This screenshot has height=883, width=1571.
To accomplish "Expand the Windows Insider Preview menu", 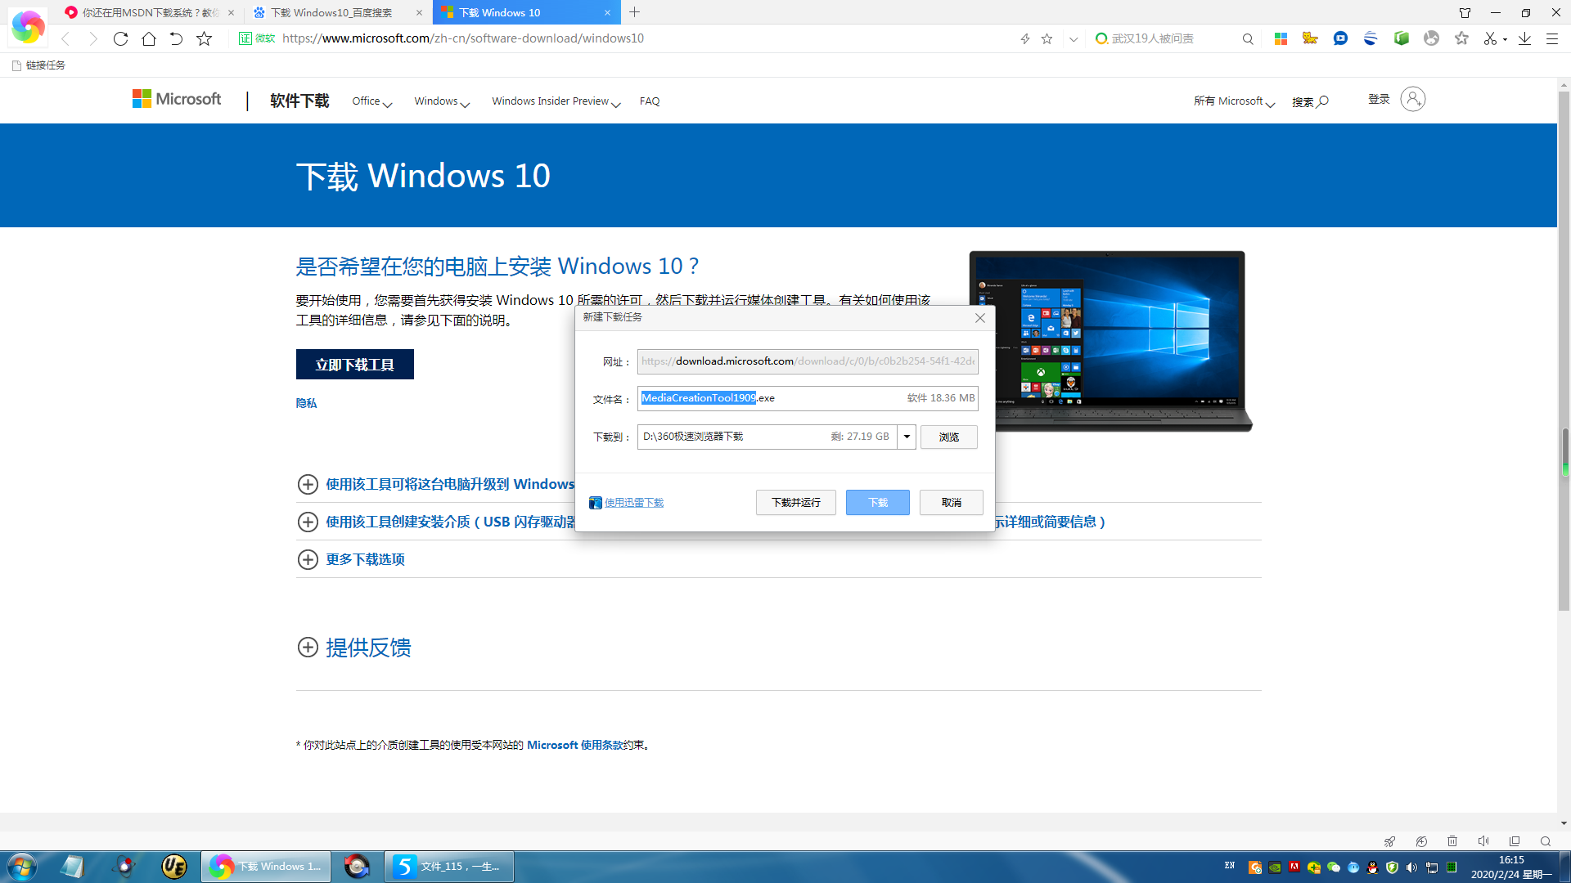I will click(556, 101).
